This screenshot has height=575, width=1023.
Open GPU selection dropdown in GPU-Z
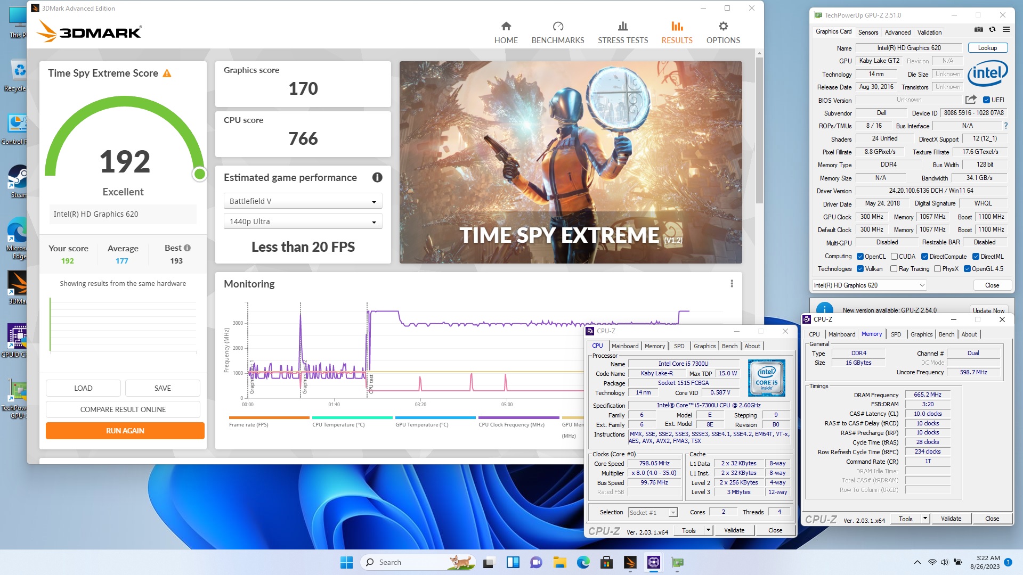pos(869,285)
